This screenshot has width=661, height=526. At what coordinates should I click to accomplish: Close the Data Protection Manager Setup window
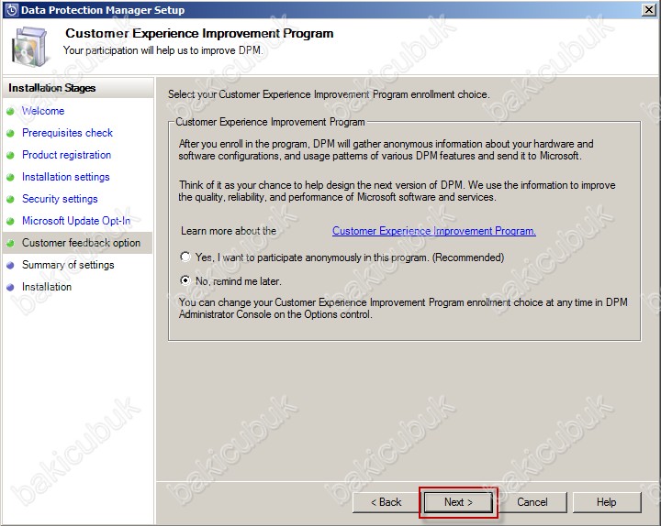(648, 10)
